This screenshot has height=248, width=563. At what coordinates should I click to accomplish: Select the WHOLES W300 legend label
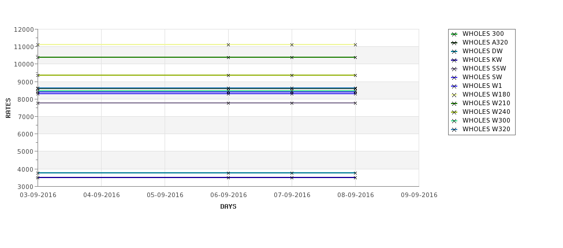click(486, 120)
